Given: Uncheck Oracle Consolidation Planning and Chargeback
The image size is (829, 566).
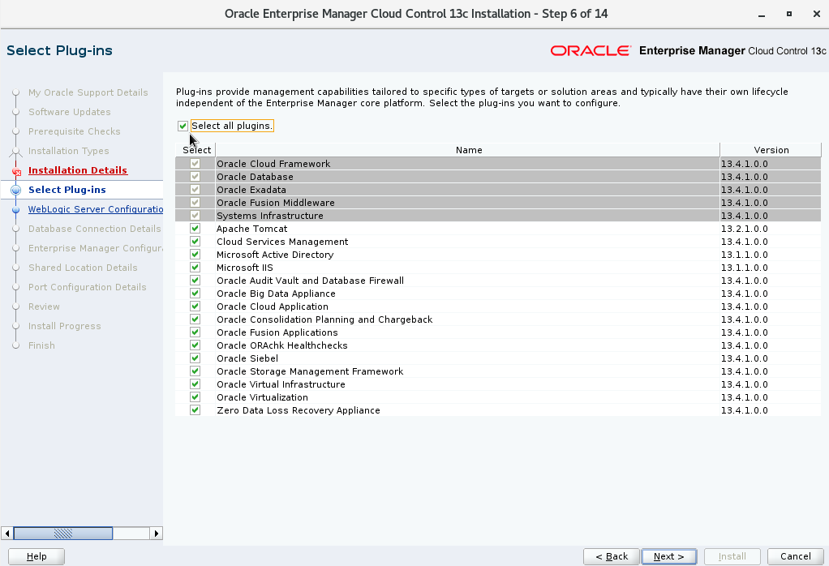Looking at the screenshot, I should point(195,319).
